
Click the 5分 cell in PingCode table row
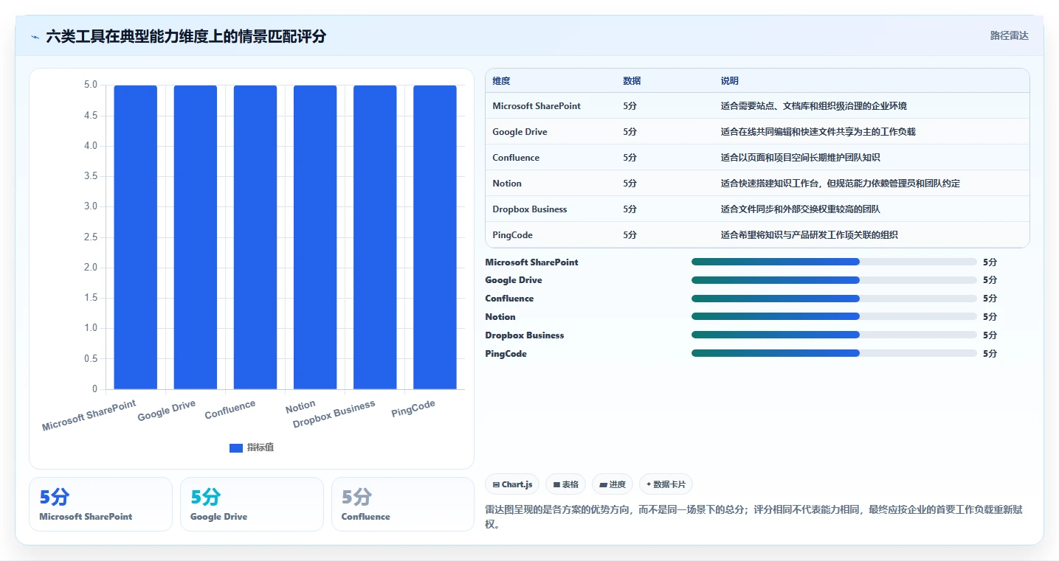click(x=629, y=235)
